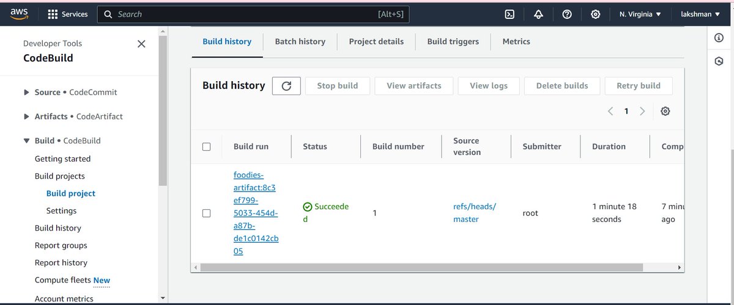
Task: Refresh the build history list
Action: click(x=286, y=85)
